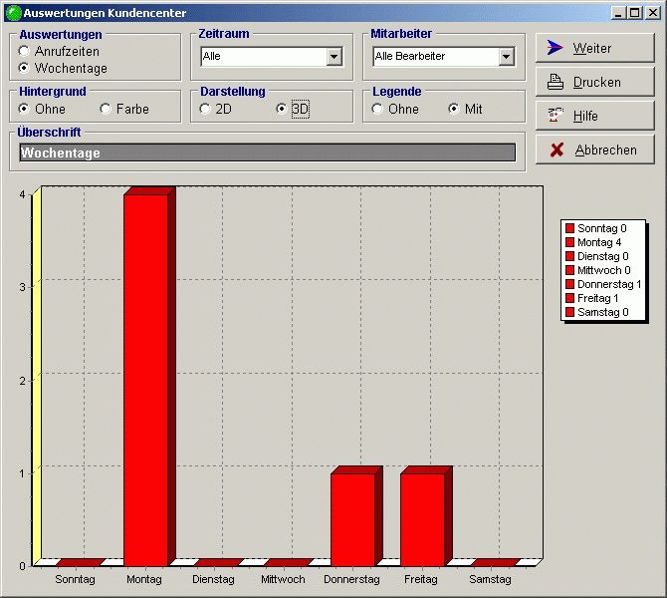Switch chart display to 2D

[x=205, y=109]
